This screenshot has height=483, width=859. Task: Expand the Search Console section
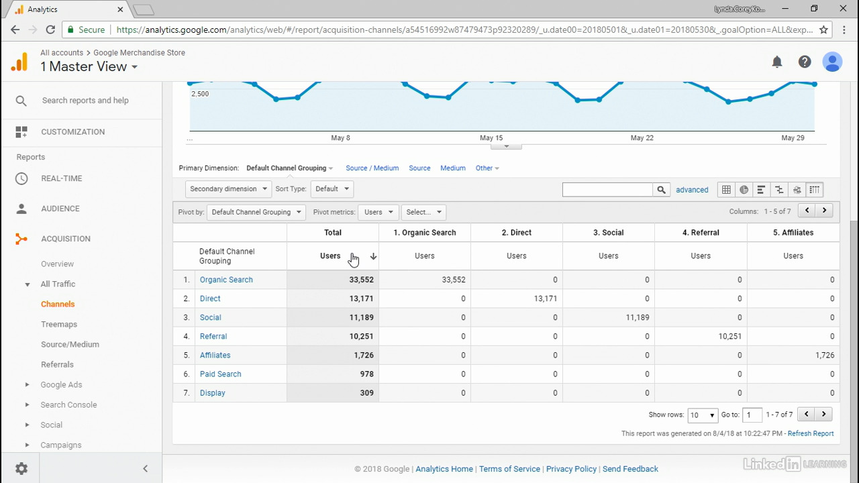[28, 405]
